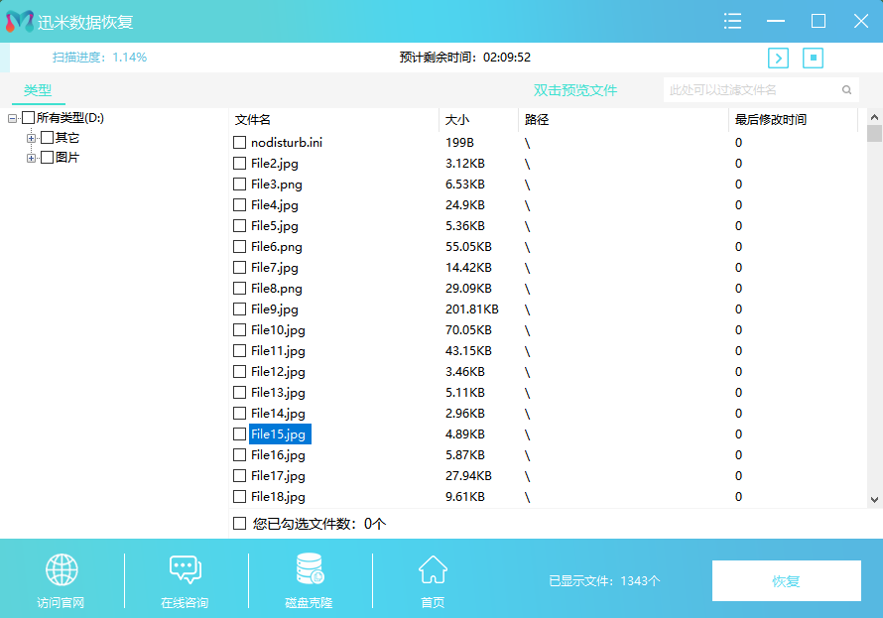The width and height of the screenshot is (883, 618).
Task: Stop the scan with square icon
Action: click(814, 58)
